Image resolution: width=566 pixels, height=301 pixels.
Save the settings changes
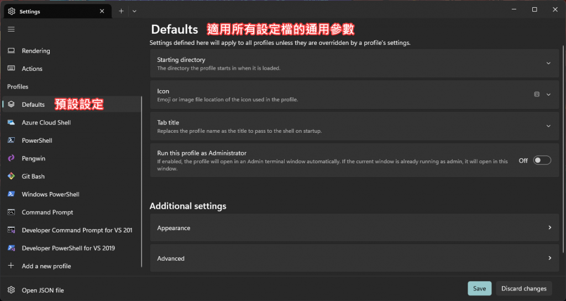pos(479,288)
